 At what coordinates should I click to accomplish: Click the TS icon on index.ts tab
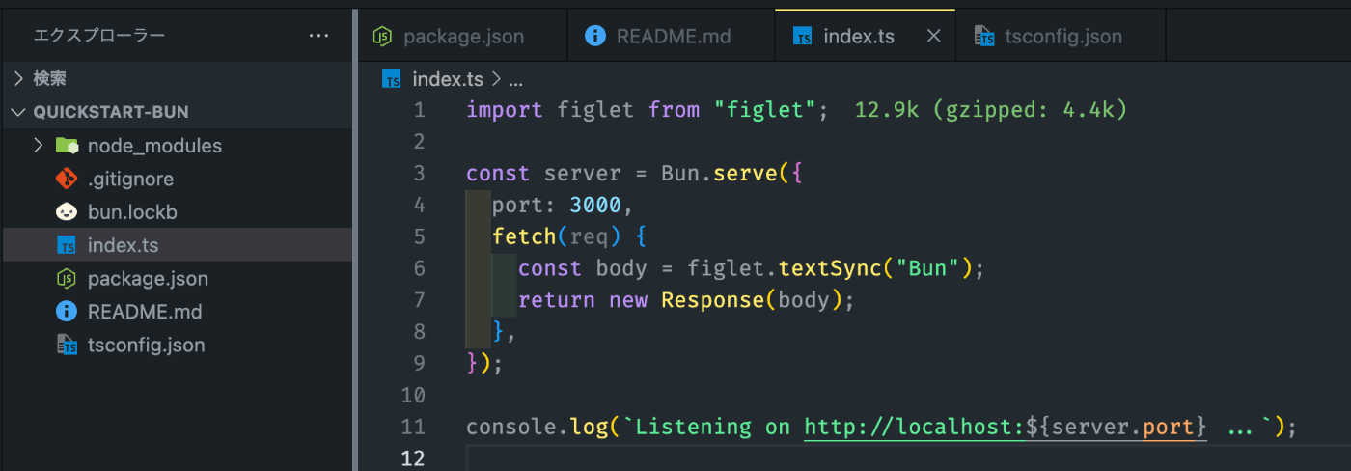pos(802,37)
